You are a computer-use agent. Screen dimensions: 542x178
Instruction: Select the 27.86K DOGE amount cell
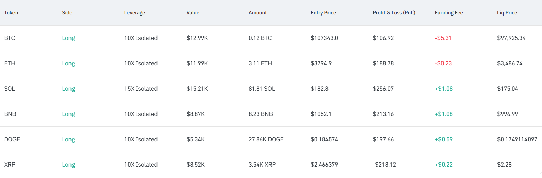point(266,139)
